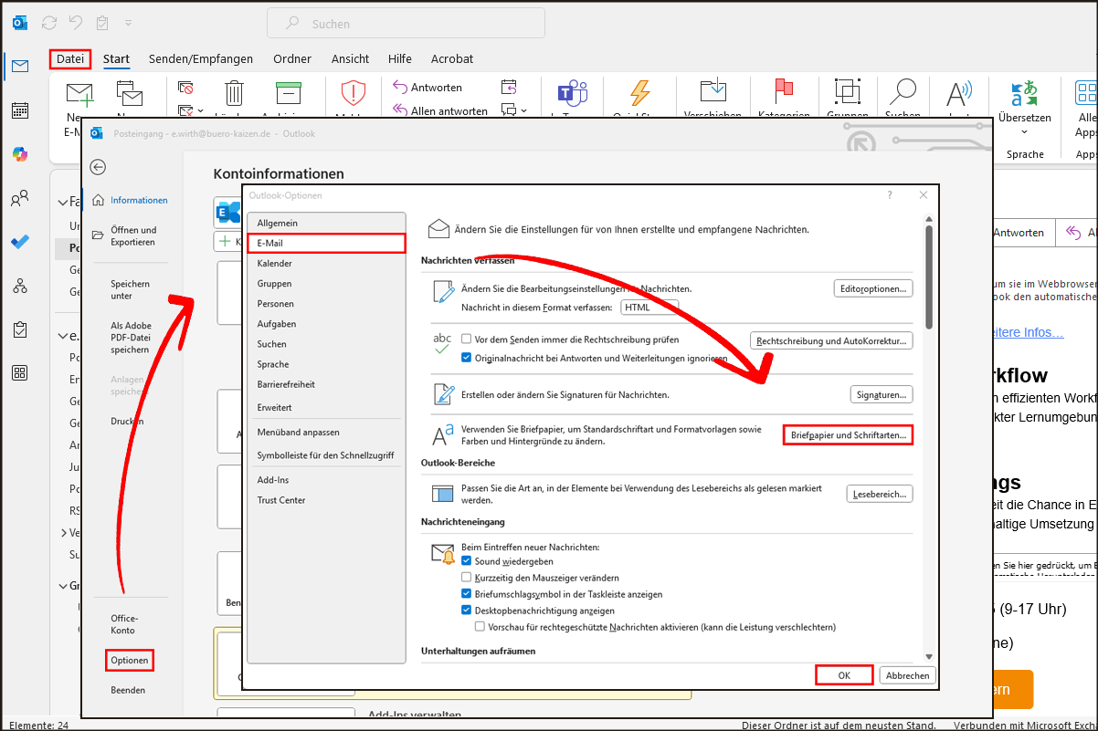This screenshot has width=1098, height=731.
Task: Open the More respond options dropdown arrow
Action: click(523, 111)
